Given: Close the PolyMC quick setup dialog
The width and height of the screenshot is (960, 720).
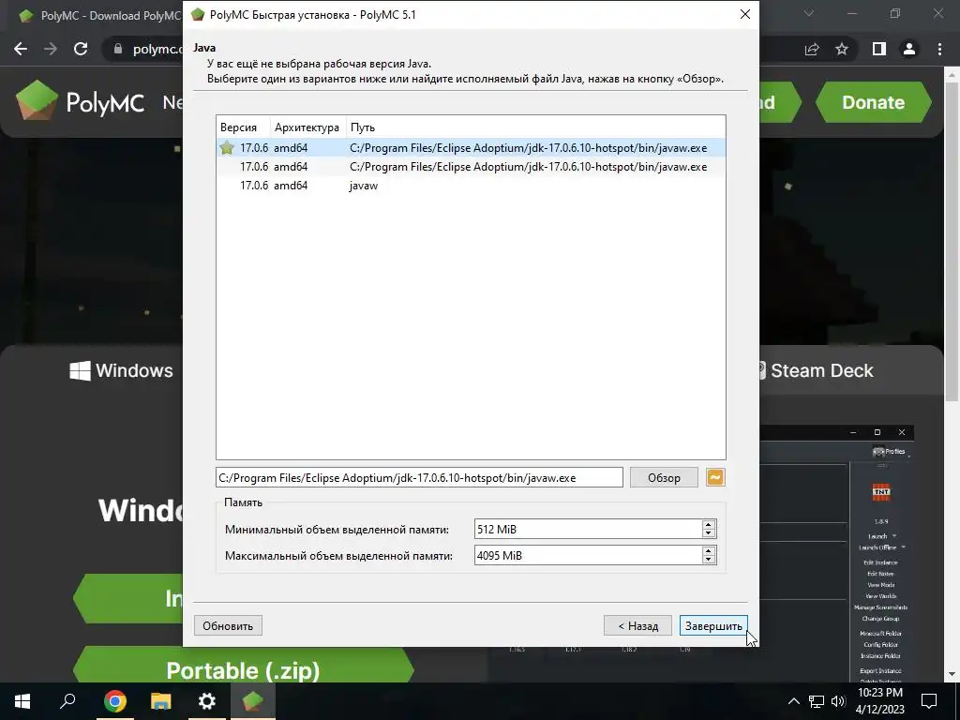Looking at the screenshot, I should (744, 14).
